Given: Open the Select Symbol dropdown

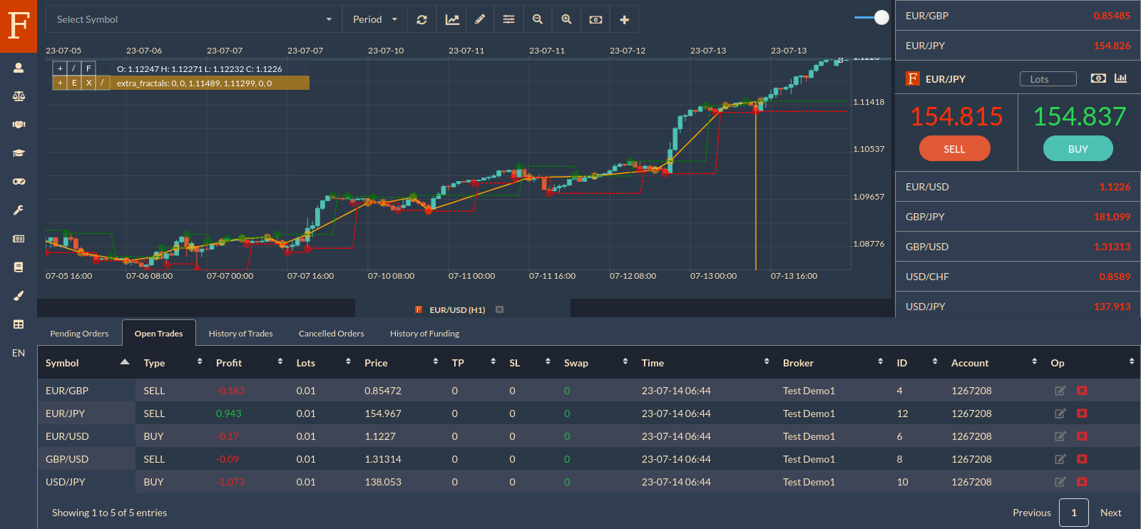Looking at the screenshot, I should (x=194, y=19).
